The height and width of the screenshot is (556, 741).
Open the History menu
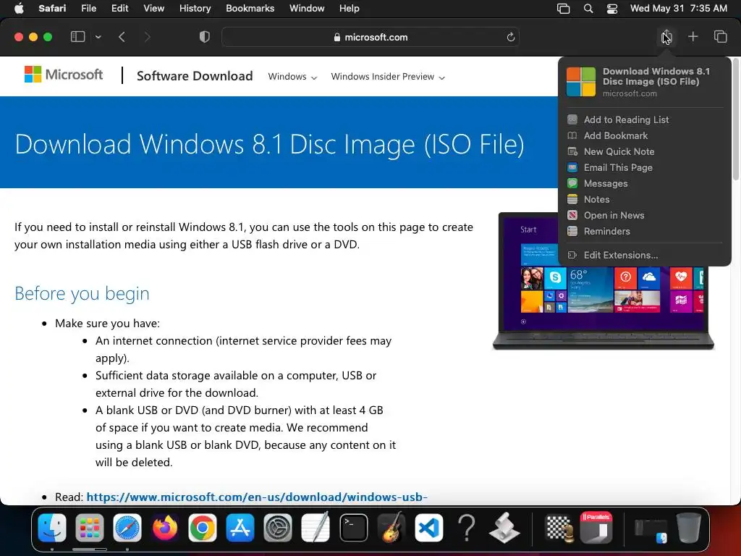[195, 9]
